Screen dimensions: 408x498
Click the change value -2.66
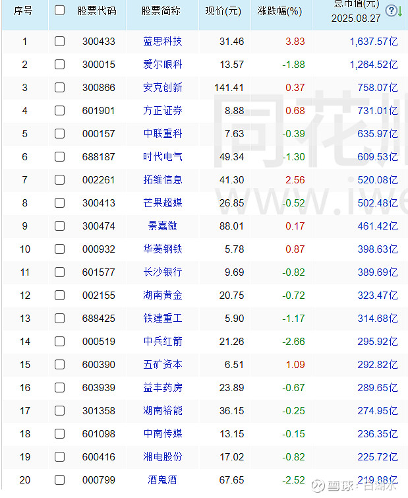pyautogui.click(x=293, y=342)
